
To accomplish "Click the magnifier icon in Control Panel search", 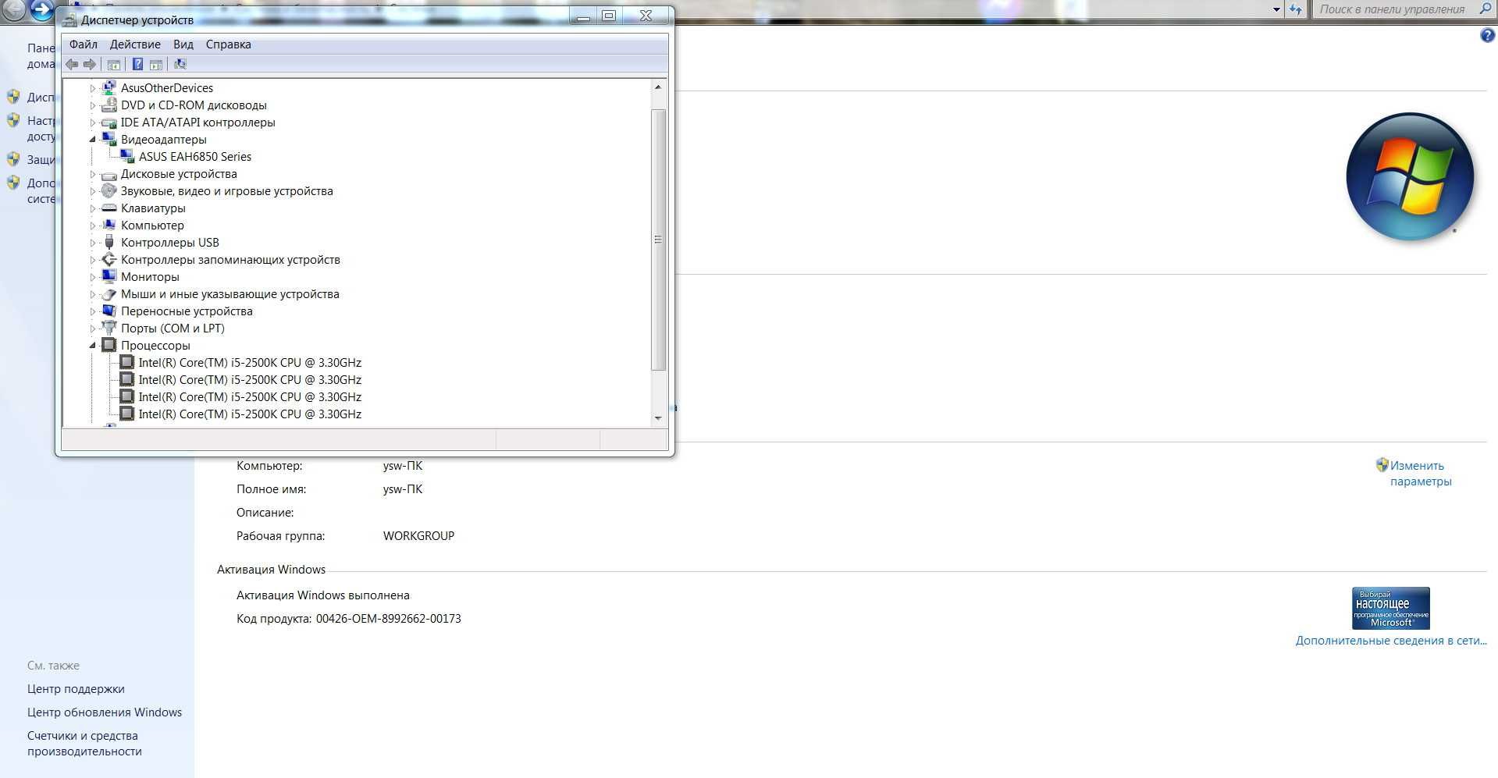I will [1485, 9].
